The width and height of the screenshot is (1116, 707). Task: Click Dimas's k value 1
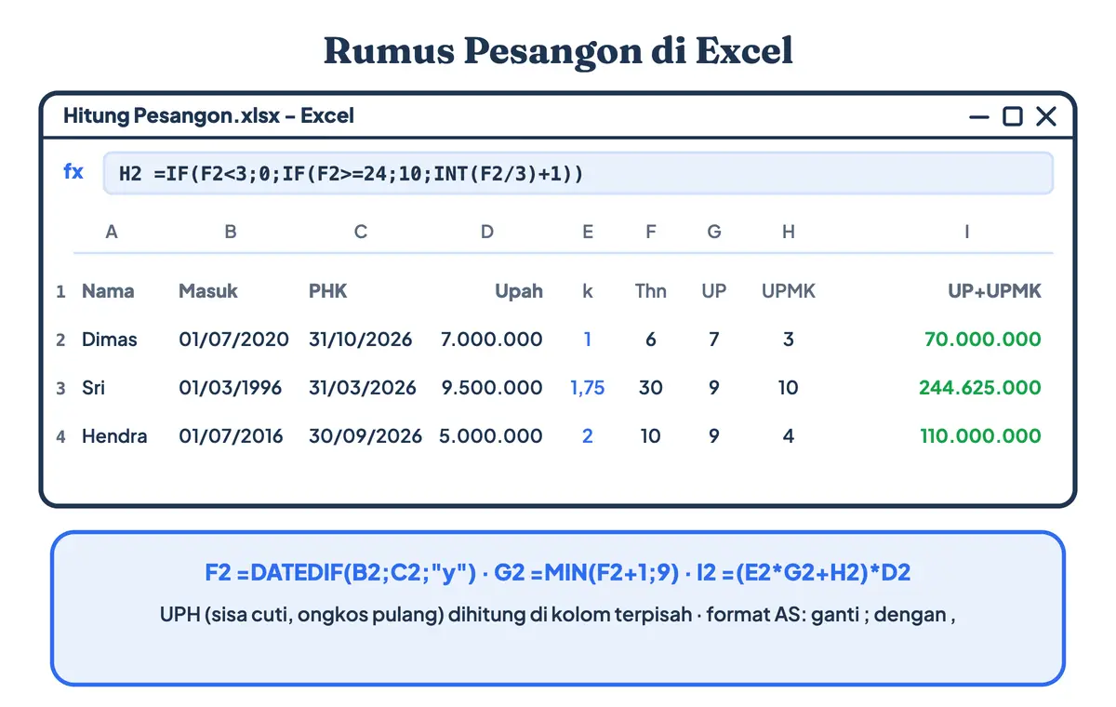coord(588,340)
